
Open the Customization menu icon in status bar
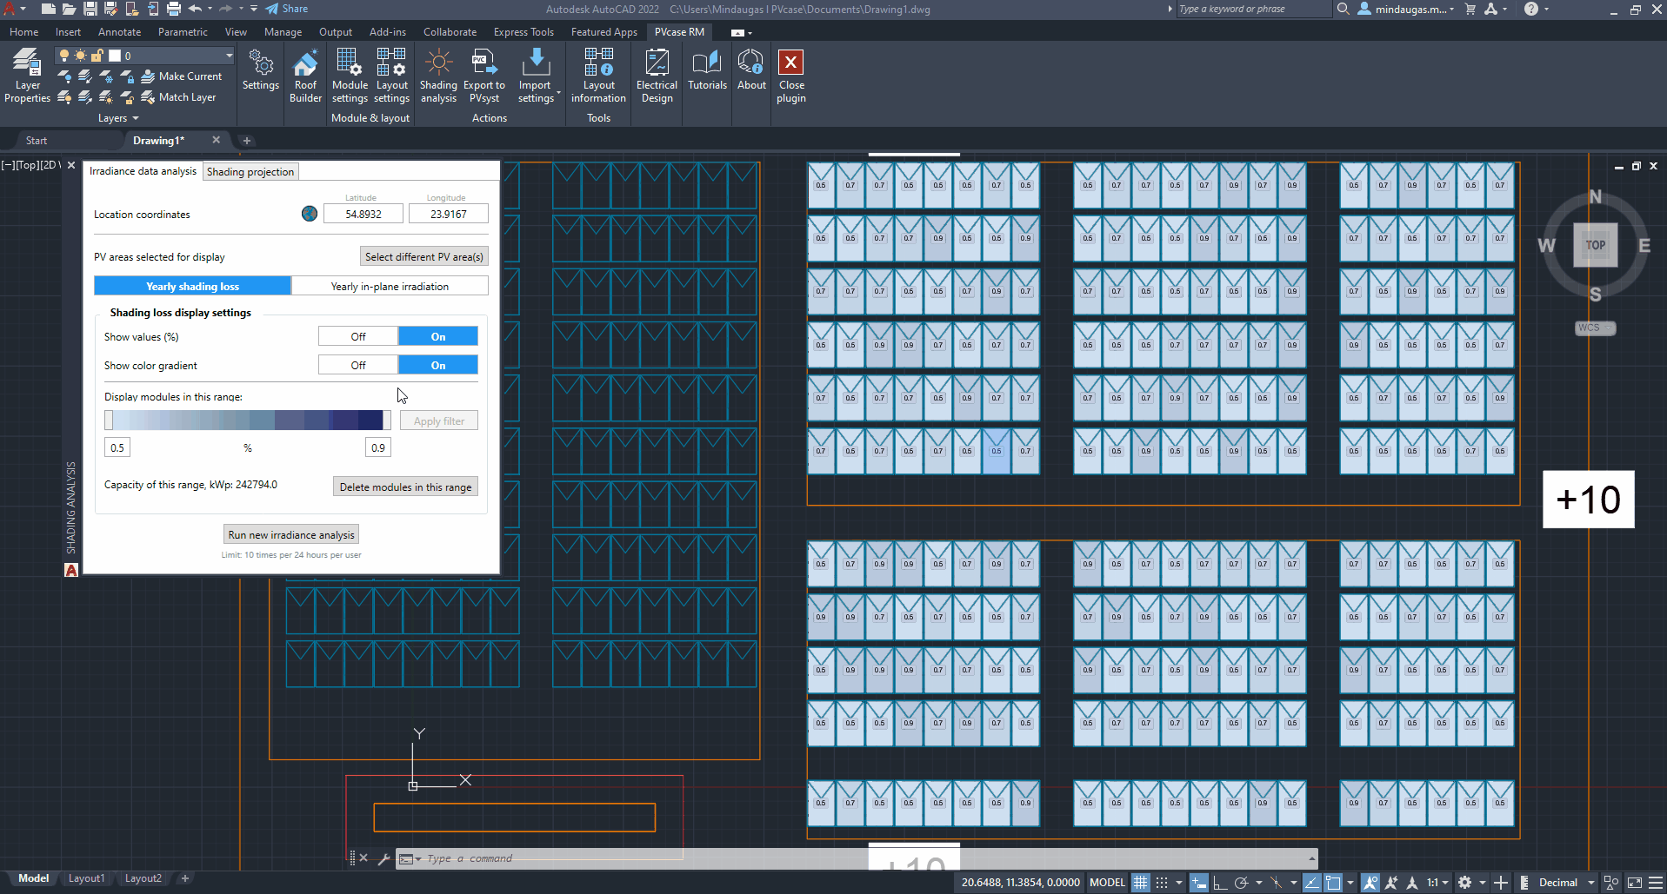pos(1654,883)
